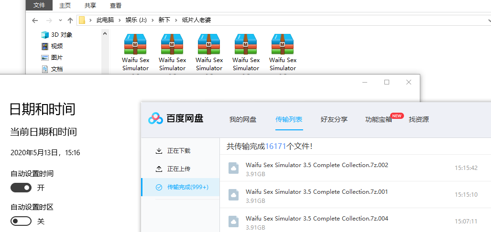The width and height of the screenshot is (491, 232).
Task: Minimize the date and time settings window
Action: point(364,82)
